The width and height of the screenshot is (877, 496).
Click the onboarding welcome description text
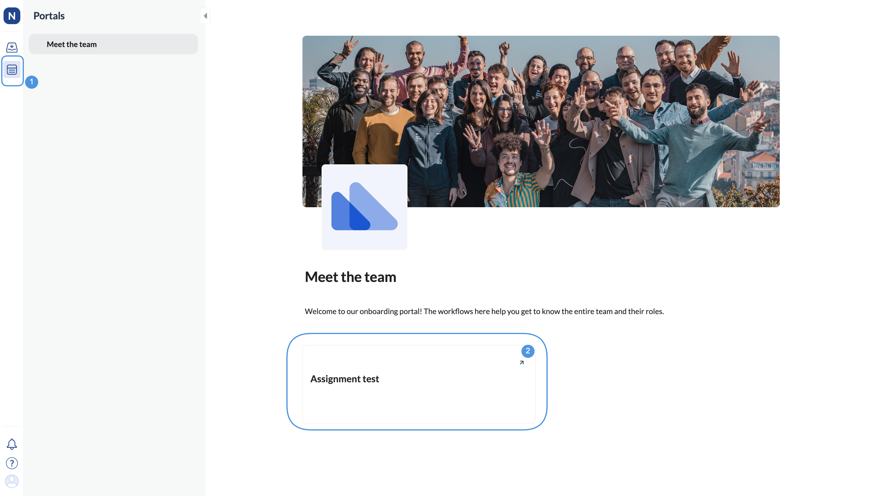click(x=484, y=311)
